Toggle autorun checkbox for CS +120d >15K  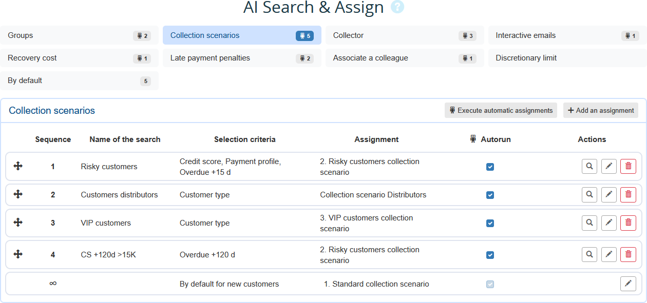tap(490, 255)
